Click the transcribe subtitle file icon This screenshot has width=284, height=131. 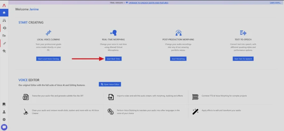coord(26,97)
